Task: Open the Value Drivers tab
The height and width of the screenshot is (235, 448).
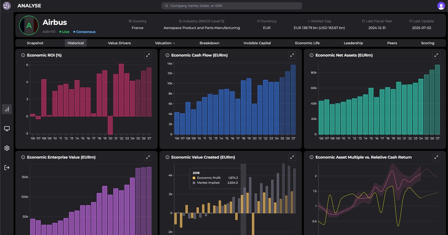Action: coord(119,43)
